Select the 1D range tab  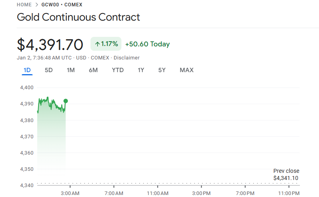27,70
